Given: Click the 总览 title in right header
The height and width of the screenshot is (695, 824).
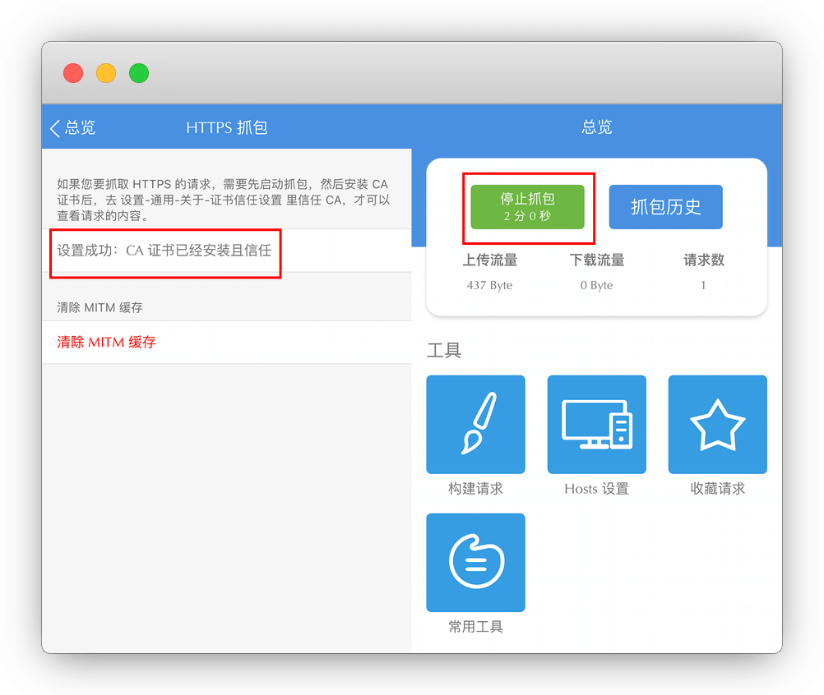Looking at the screenshot, I should click(596, 127).
